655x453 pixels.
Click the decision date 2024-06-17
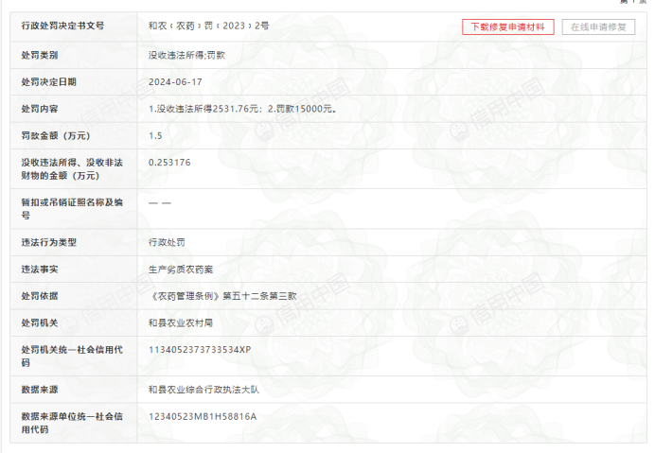tap(175, 82)
